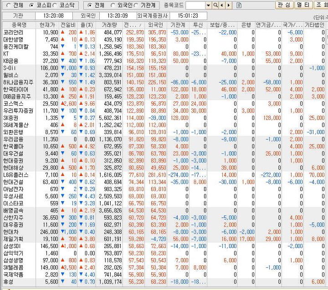
Task: Select the 우성사료 stock row name
Action: click(x=13, y=196)
